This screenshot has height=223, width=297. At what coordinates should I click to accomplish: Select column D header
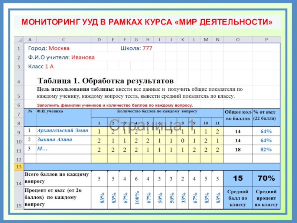(x=99, y=39)
